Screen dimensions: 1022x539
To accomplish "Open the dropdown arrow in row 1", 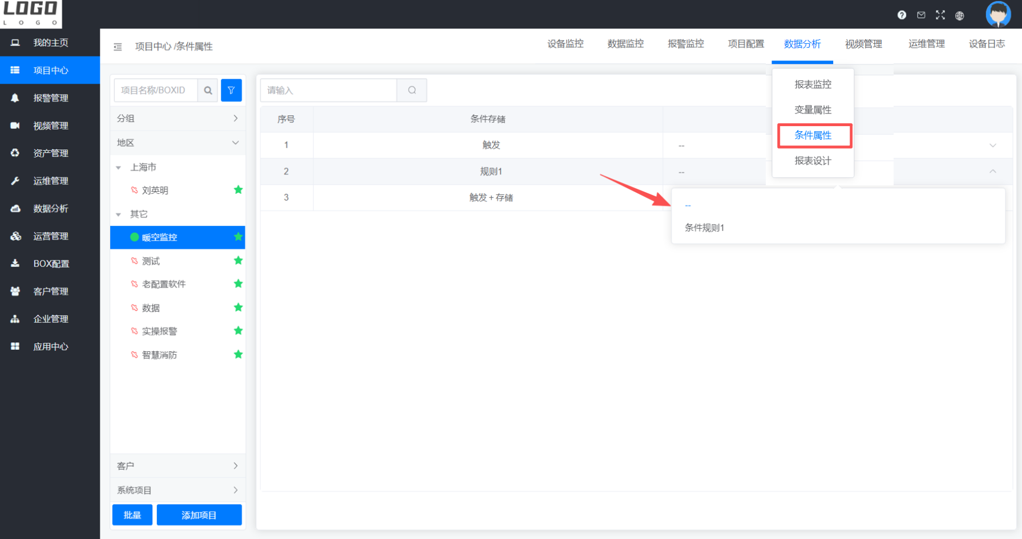I will (x=993, y=145).
